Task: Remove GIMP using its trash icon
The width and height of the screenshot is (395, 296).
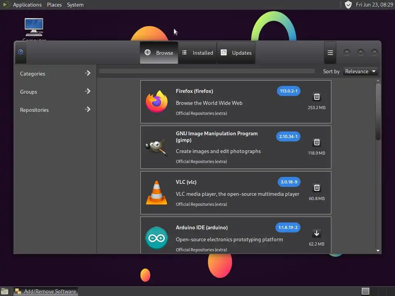Action: (x=317, y=143)
